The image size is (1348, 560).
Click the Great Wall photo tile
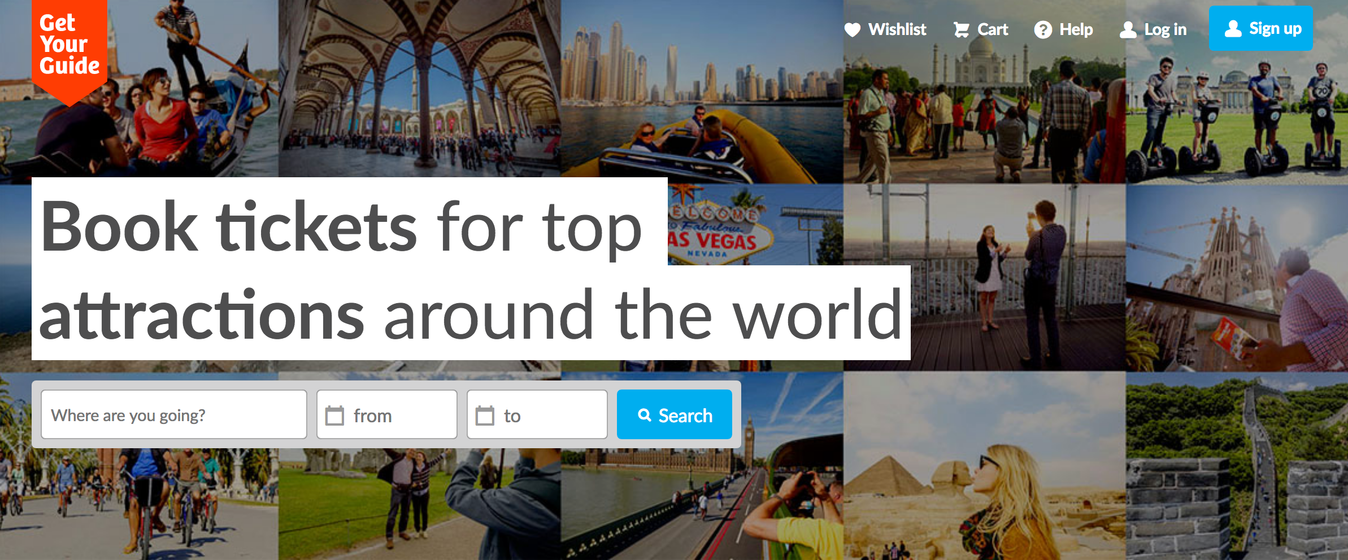pos(1237,466)
